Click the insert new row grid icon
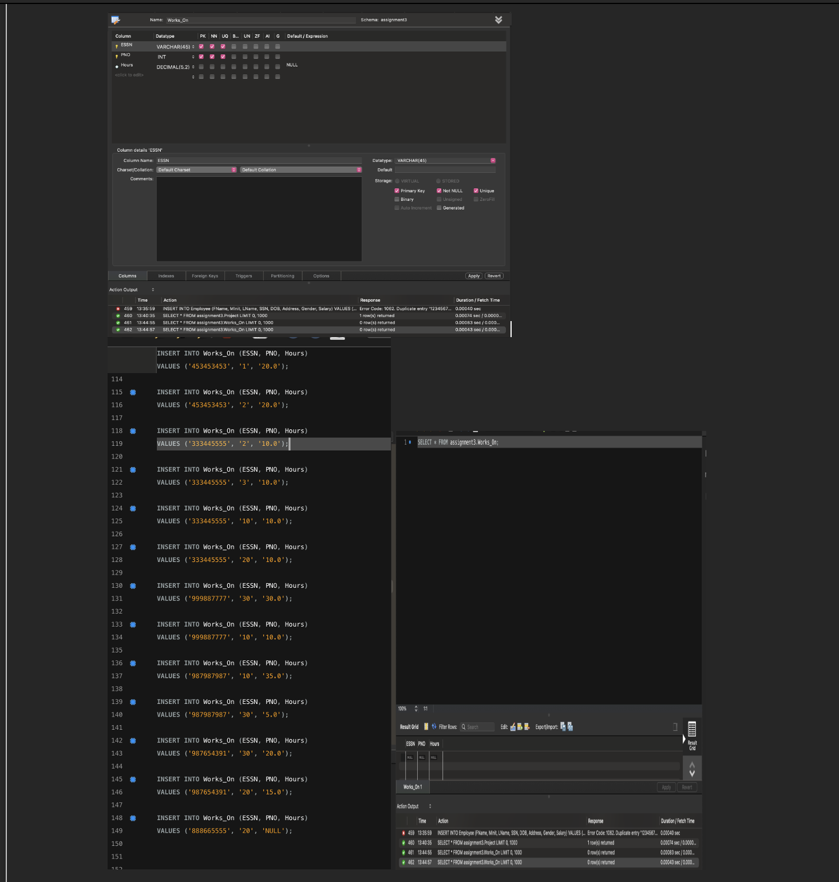 (x=520, y=727)
